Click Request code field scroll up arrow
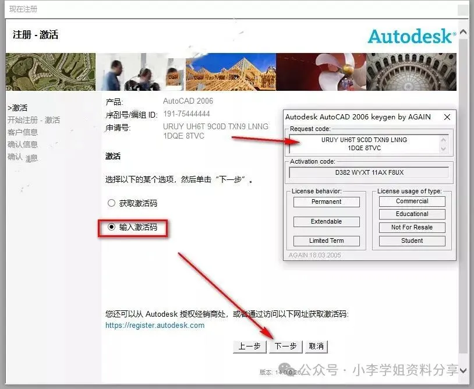The height and width of the screenshot is (389, 474). (x=444, y=139)
